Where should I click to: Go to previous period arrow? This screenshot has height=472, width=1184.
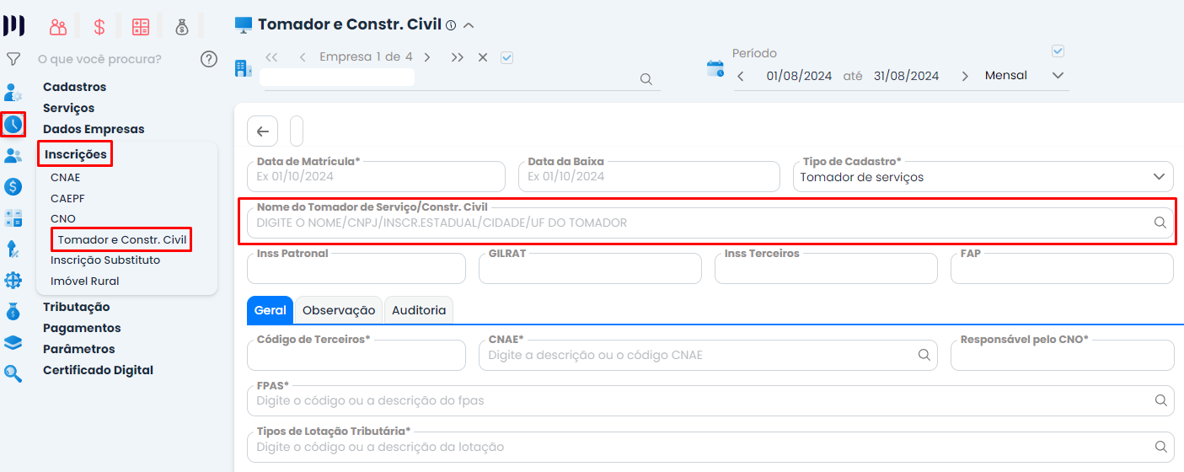coord(741,76)
